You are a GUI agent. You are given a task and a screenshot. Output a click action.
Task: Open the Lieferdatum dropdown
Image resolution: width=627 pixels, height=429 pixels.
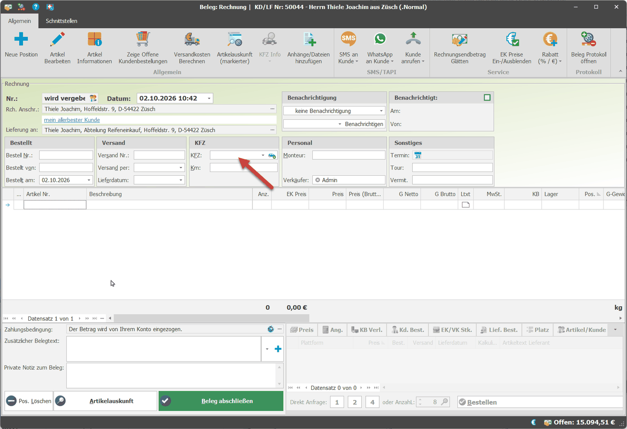[x=181, y=180]
